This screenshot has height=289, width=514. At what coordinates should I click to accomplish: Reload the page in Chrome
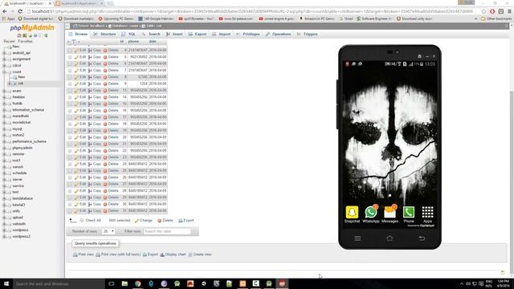coord(20,11)
